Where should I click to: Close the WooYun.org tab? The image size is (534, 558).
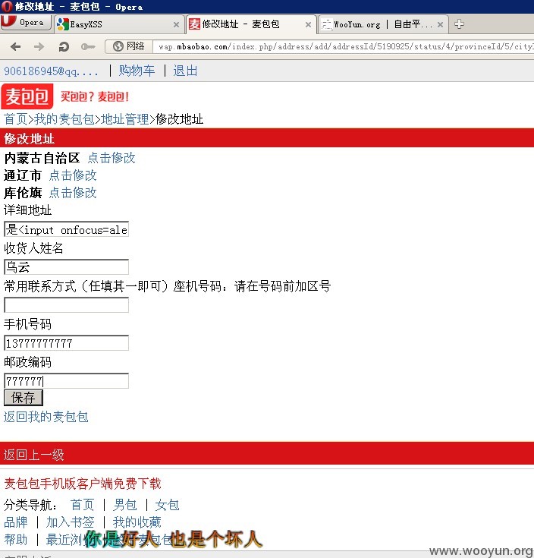click(x=440, y=24)
